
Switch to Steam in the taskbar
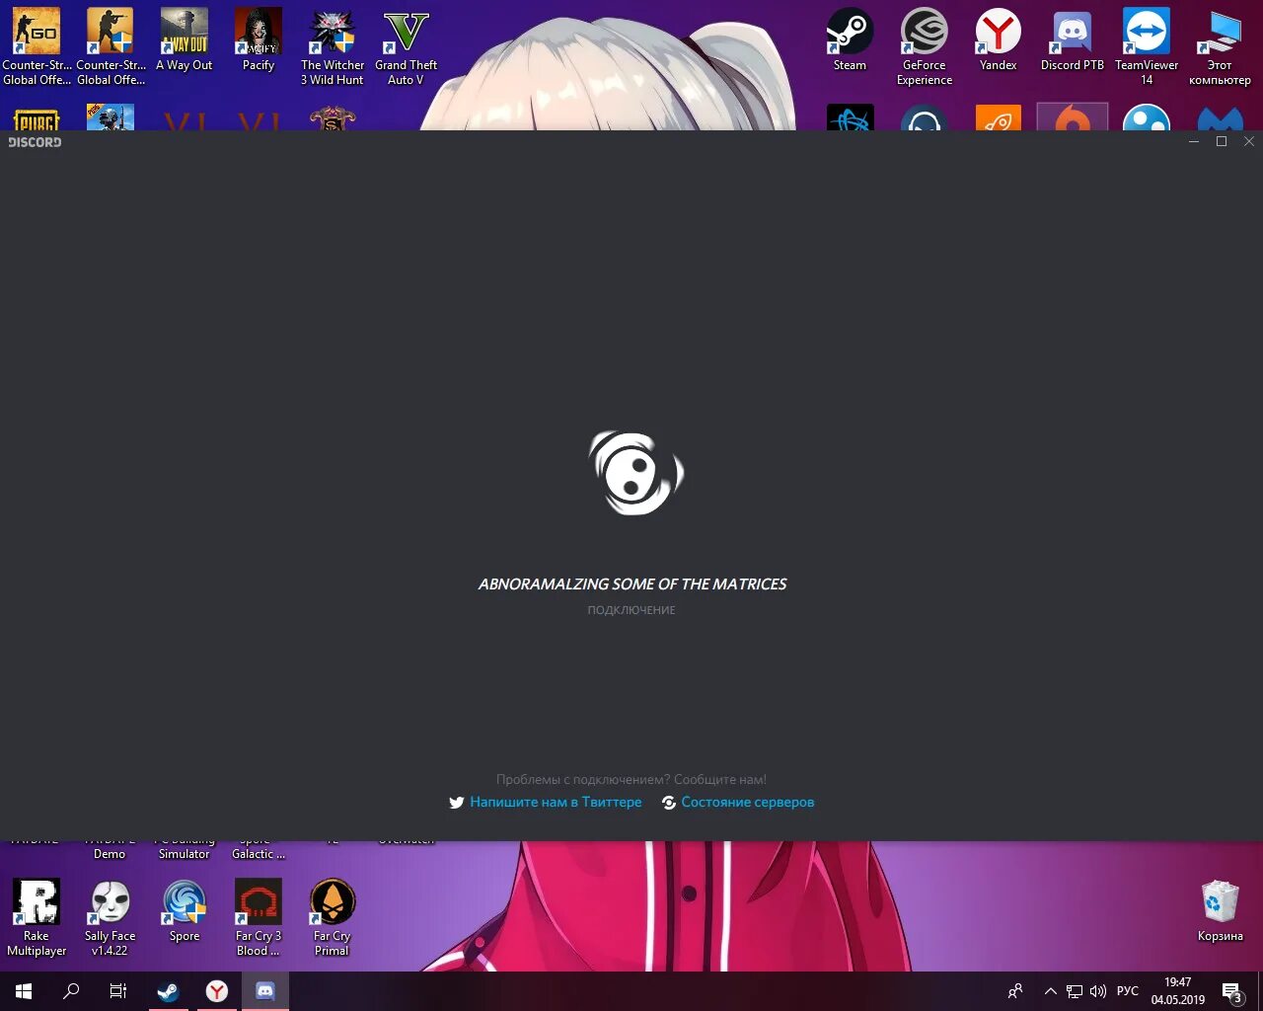point(168,991)
